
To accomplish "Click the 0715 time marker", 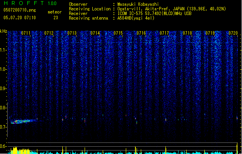I will click(x=118, y=33).
